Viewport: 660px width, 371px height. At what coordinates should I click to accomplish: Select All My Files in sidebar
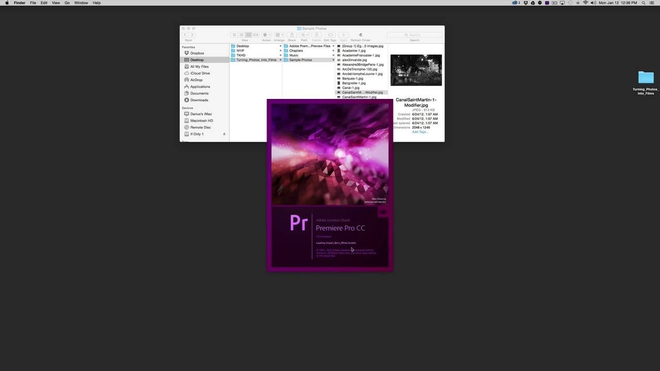(x=204, y=66)
